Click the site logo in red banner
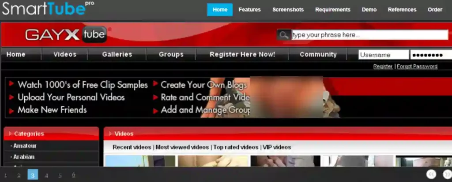Viewport: 452px width, 182px height. 66,35
